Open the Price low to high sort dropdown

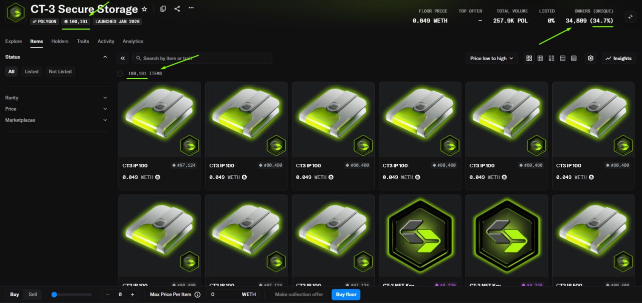tap(492, 58)
